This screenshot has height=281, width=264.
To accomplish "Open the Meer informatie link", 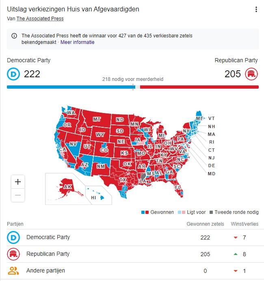I will coord(78,42).
